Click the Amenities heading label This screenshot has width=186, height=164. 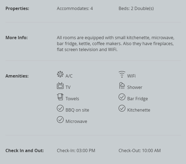[x=17, y=76]
